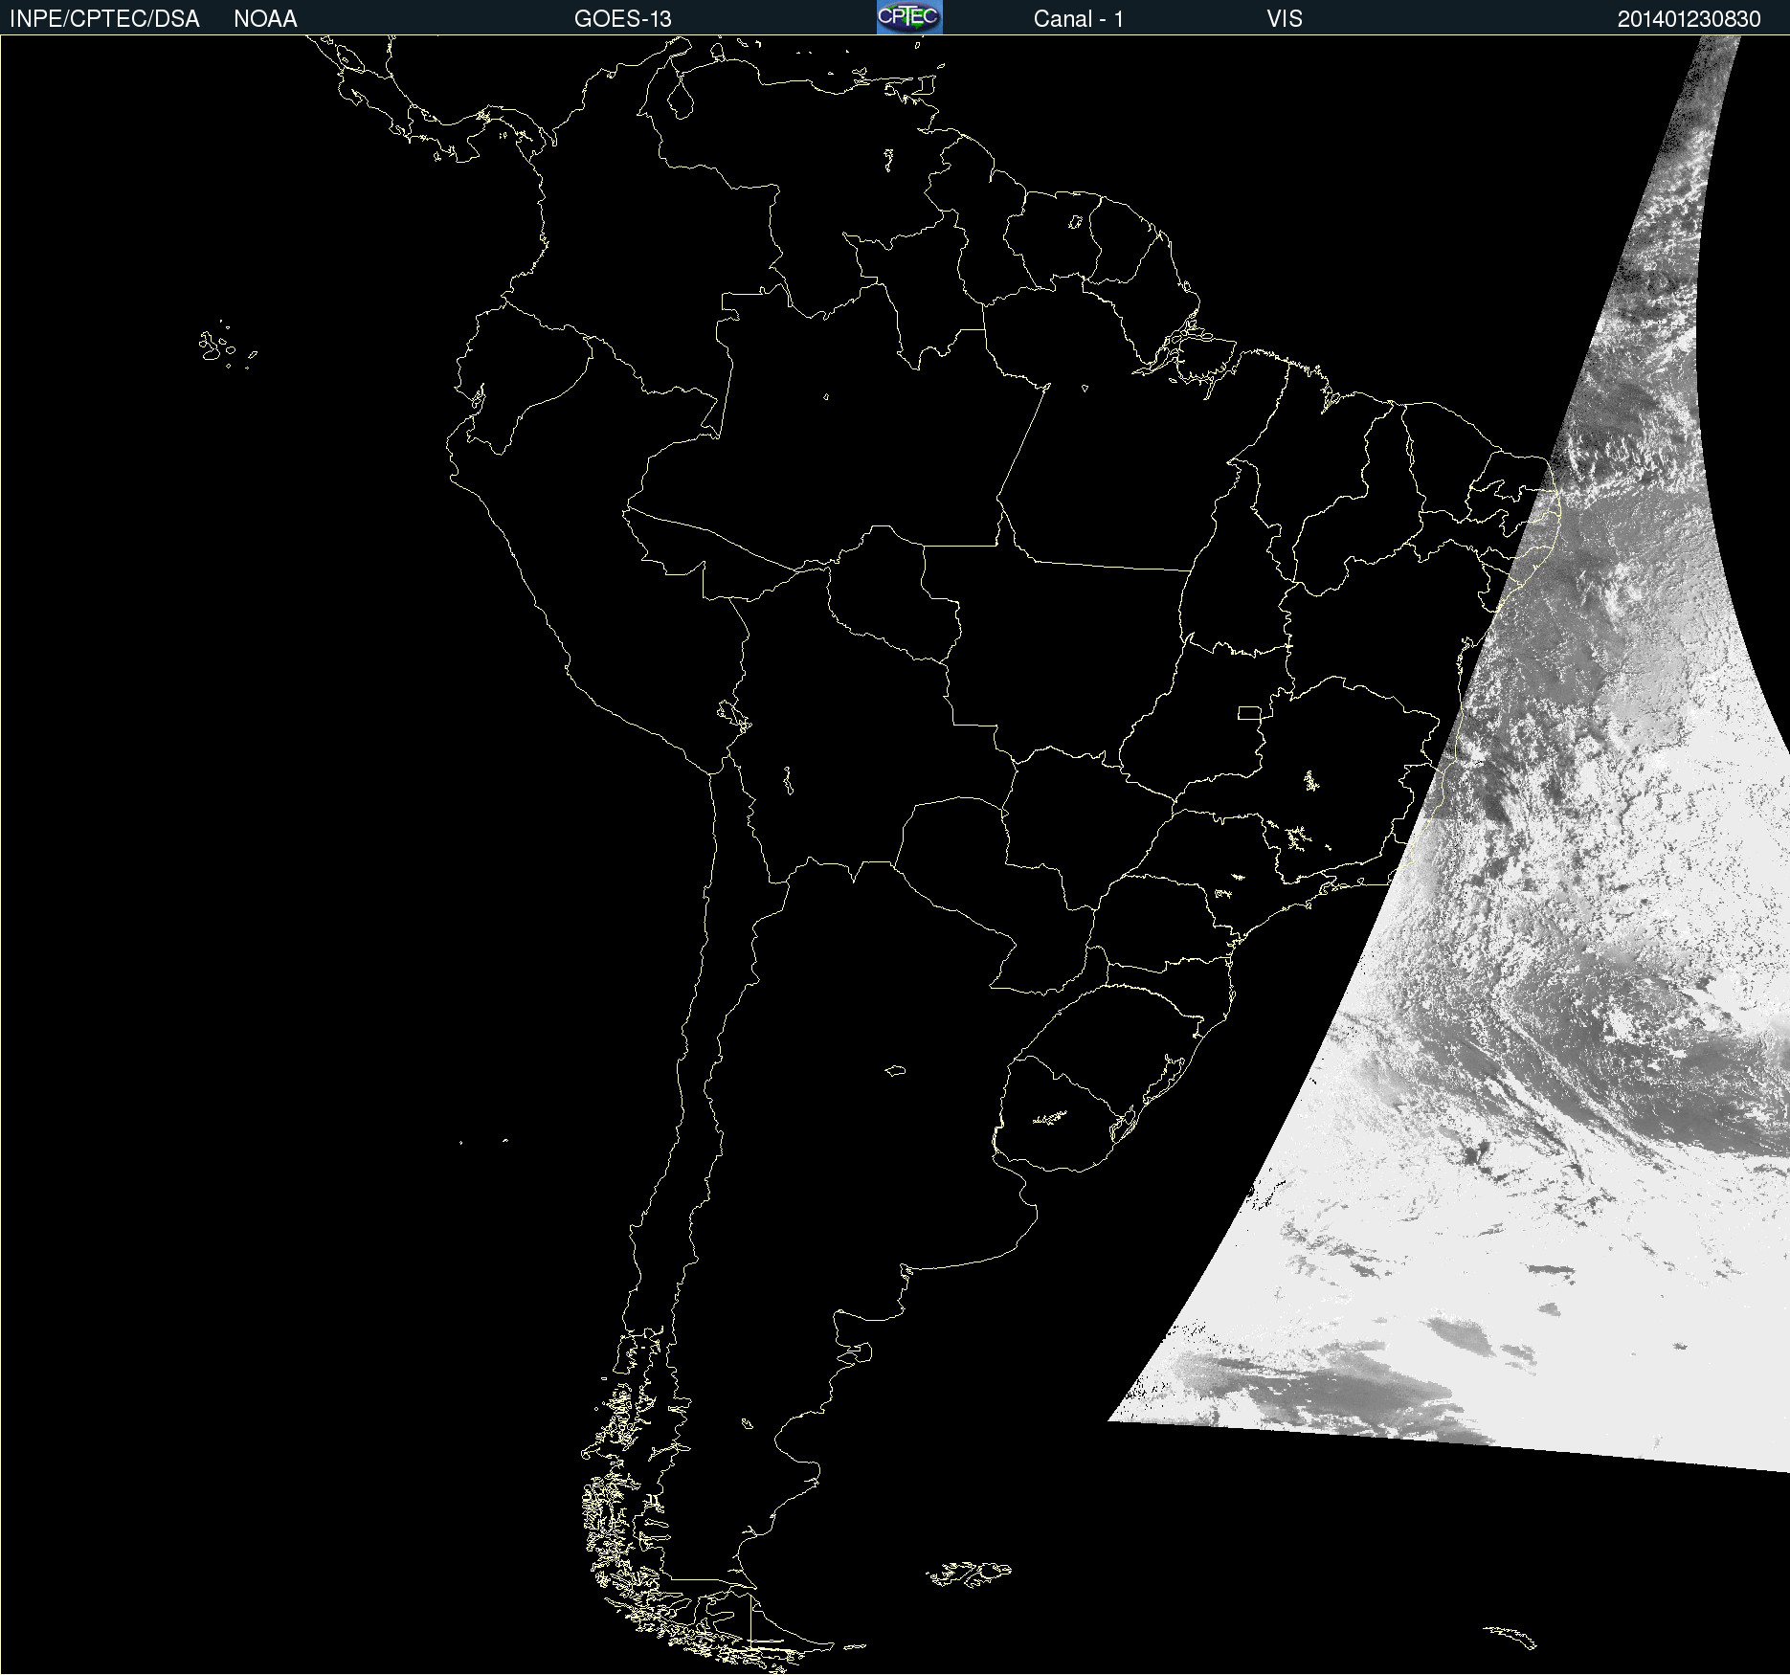Click the Canal - 1 label
This screenshot has height=1675, width=1790.
click(x=1078, y=19)
